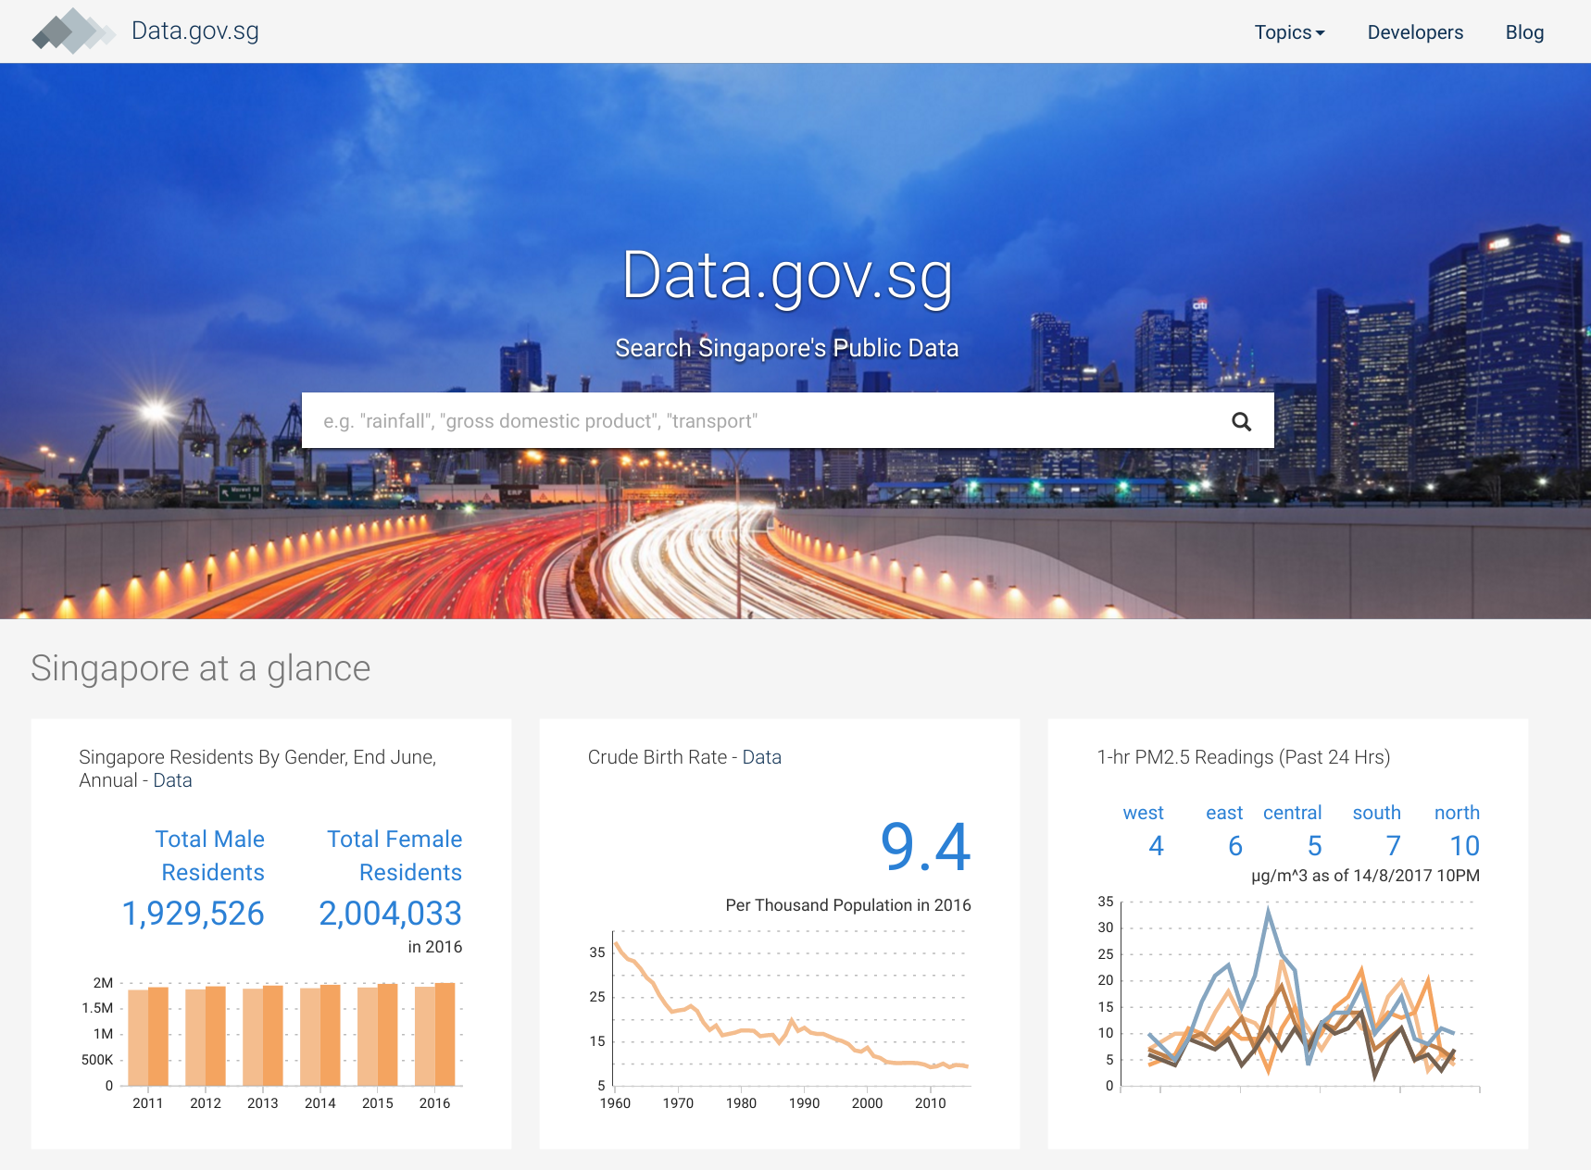Click the Total Female Residents heading

point(395,855)
